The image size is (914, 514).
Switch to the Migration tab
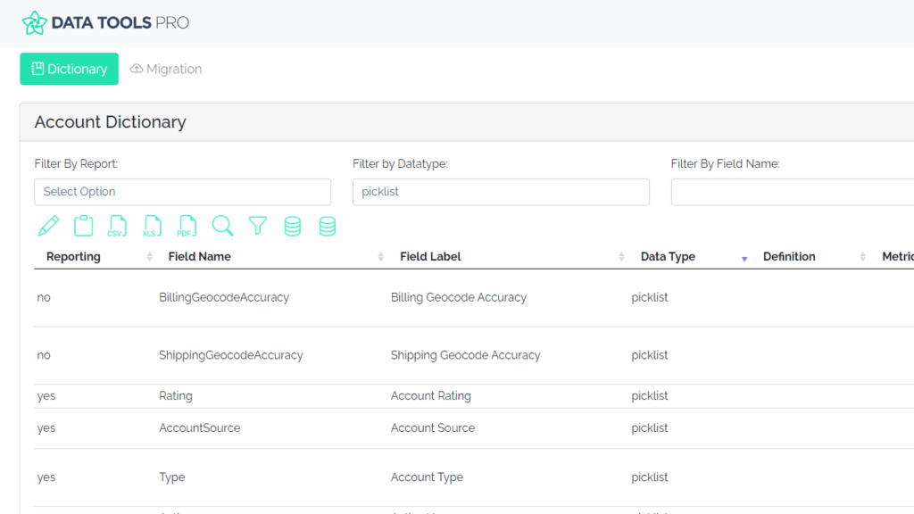pos(165,69)
